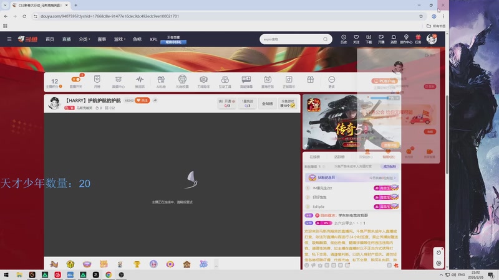499x280 pixels.
Task: Click the 王者荣耀 promo banner in header
Action: click(x=173, y=40)
